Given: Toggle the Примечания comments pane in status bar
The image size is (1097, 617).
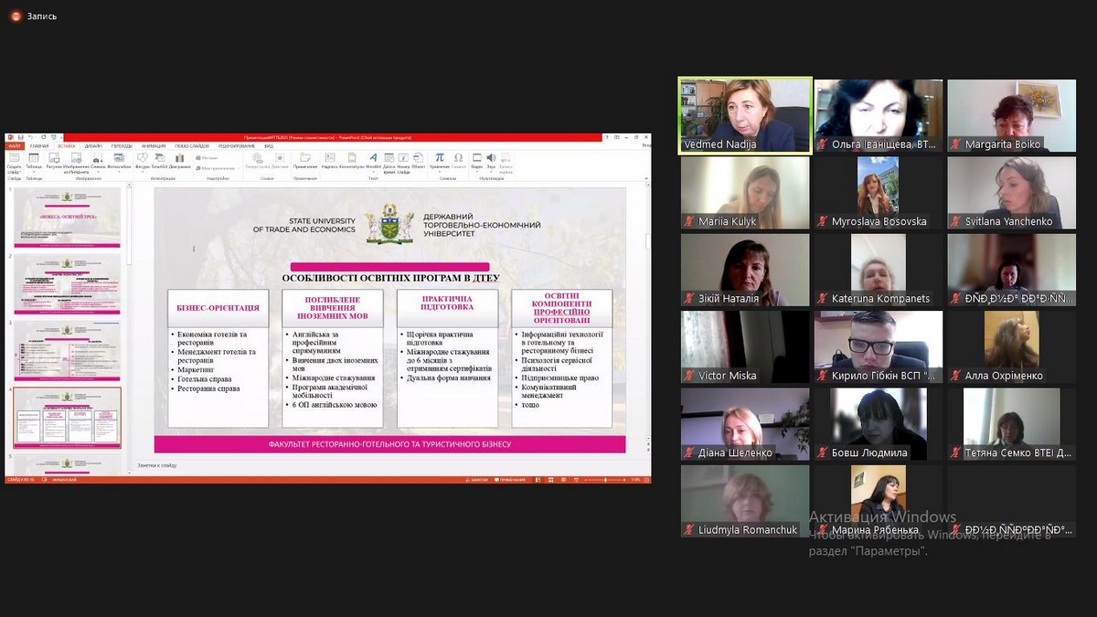Looking at the screenshot, I should click(510, 479).
